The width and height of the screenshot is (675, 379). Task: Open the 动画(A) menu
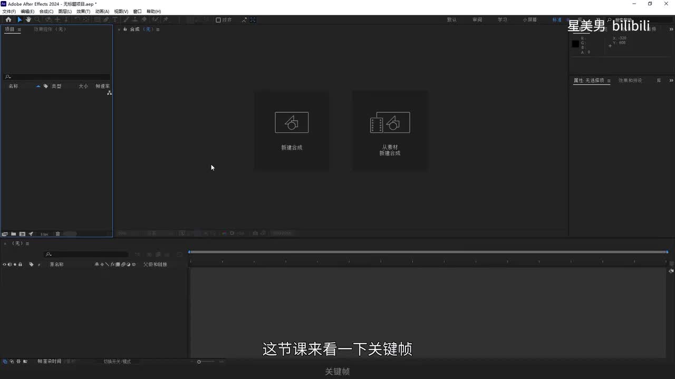point(102,11)
